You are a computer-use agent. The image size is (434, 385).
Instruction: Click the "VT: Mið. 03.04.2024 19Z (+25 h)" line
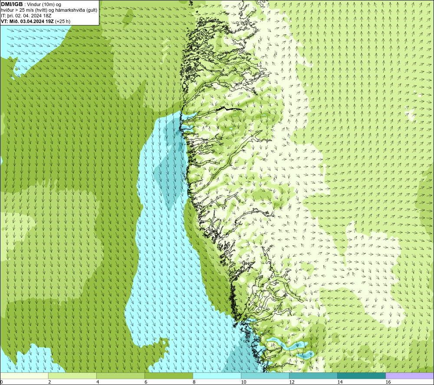pos(36,21)
